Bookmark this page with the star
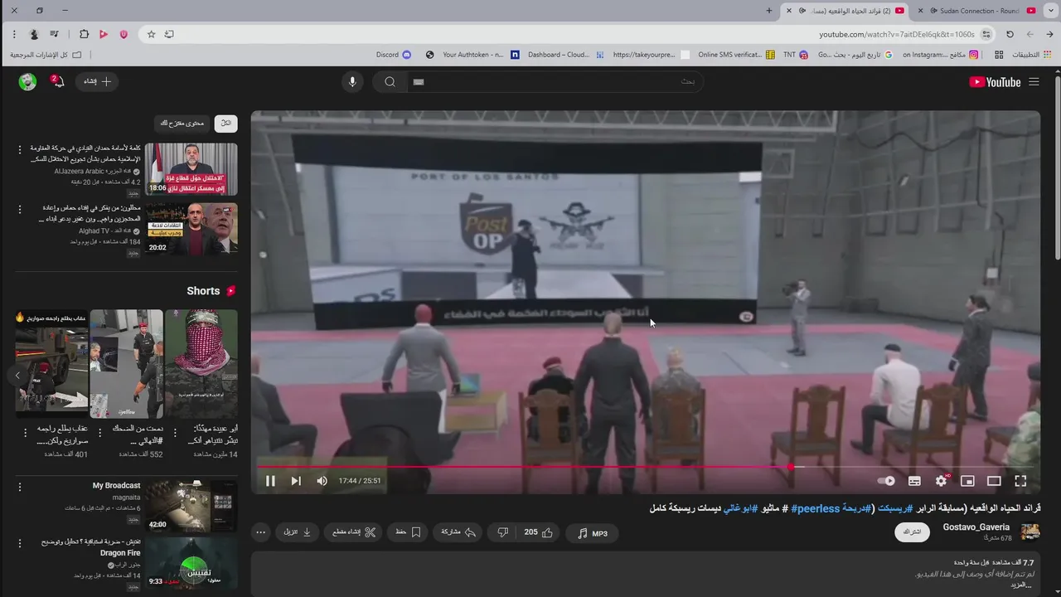 pyautogui.click(x=151, y=34)
